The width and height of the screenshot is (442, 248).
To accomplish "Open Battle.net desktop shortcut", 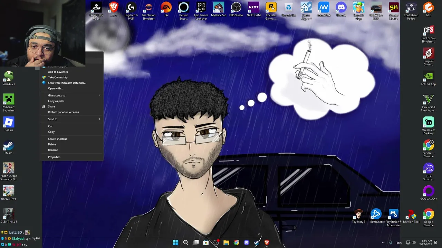I will tap(376, 216).
